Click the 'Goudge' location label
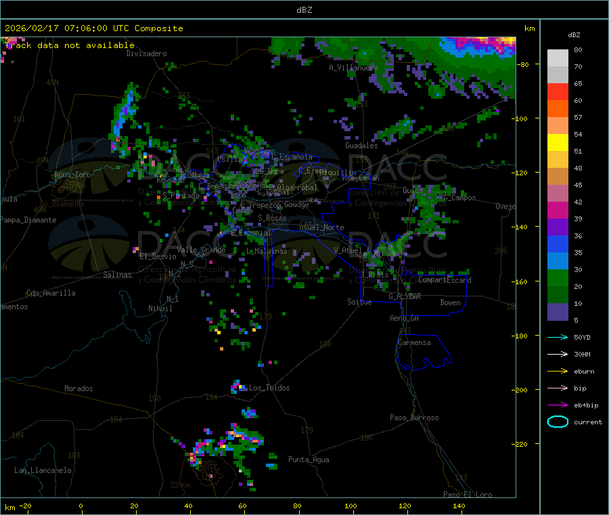Image resolution: width=609 pixels, height=515 pixels. (x=297, y=204)
